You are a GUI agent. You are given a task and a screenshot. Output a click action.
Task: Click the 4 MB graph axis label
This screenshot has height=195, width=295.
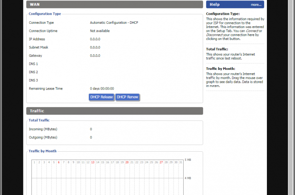click(188, 178)
